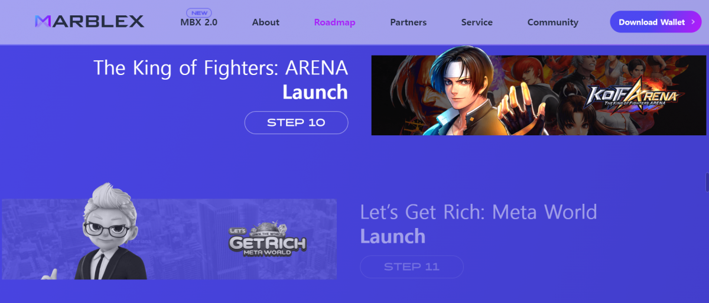
Task: Click the NEW badge above MBX 2.0
Action: point(199,12)
